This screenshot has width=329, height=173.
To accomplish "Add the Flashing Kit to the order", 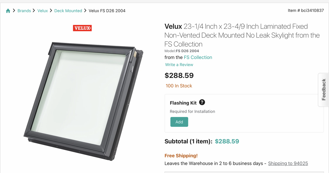I will click(179, 122).
